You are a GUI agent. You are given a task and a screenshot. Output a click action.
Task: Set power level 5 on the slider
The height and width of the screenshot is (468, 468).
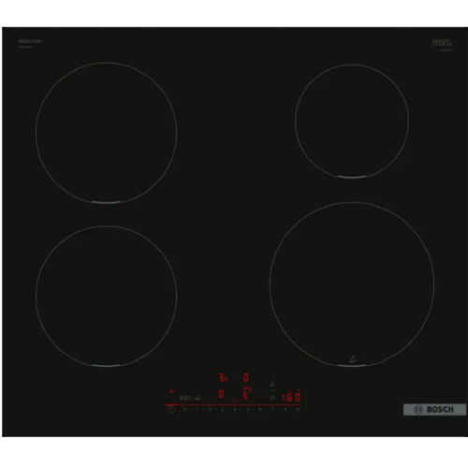[247, 409]
